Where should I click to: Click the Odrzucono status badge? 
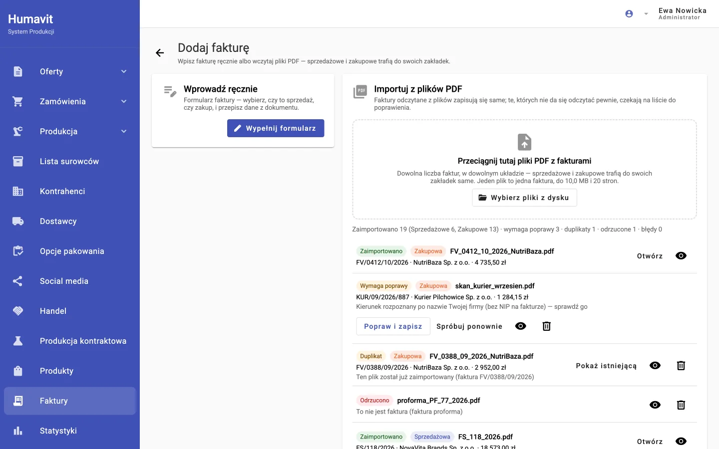pos(374,401)
